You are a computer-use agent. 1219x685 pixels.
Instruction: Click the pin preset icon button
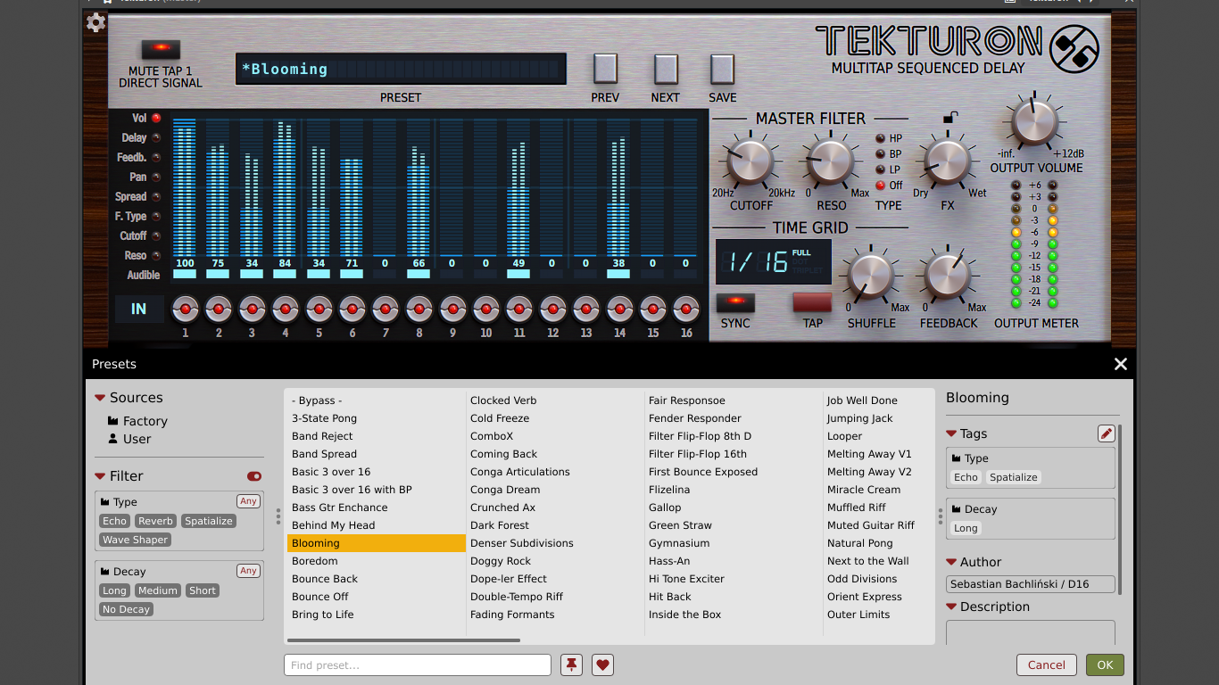[x=571, y=664]
